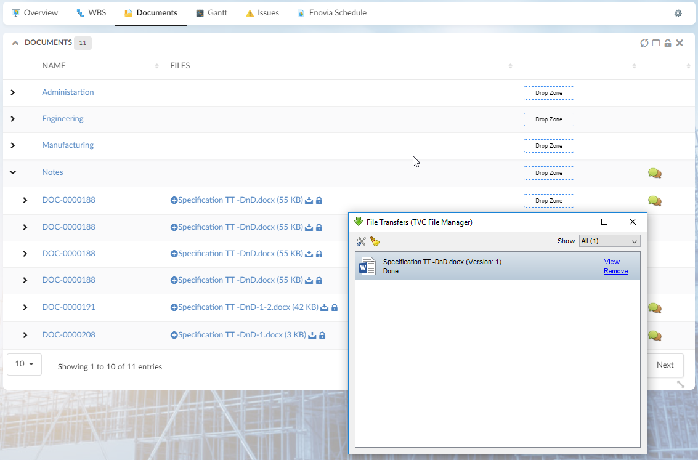
Task: Open the page size 10 dropdown
Action: point(24,364)
